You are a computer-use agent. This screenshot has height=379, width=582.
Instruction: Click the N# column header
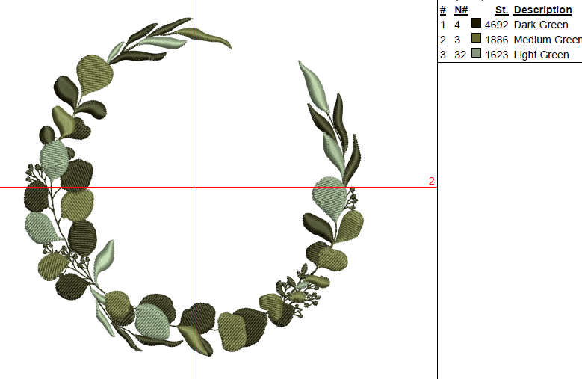tap(461, 10)
